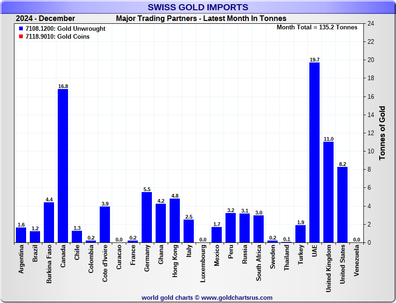Click the United Kingdom bar

pos(328,192)
